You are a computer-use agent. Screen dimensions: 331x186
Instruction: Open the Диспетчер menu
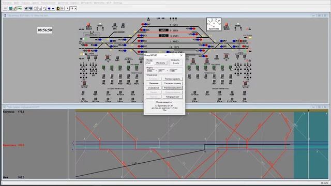(63, 3)
